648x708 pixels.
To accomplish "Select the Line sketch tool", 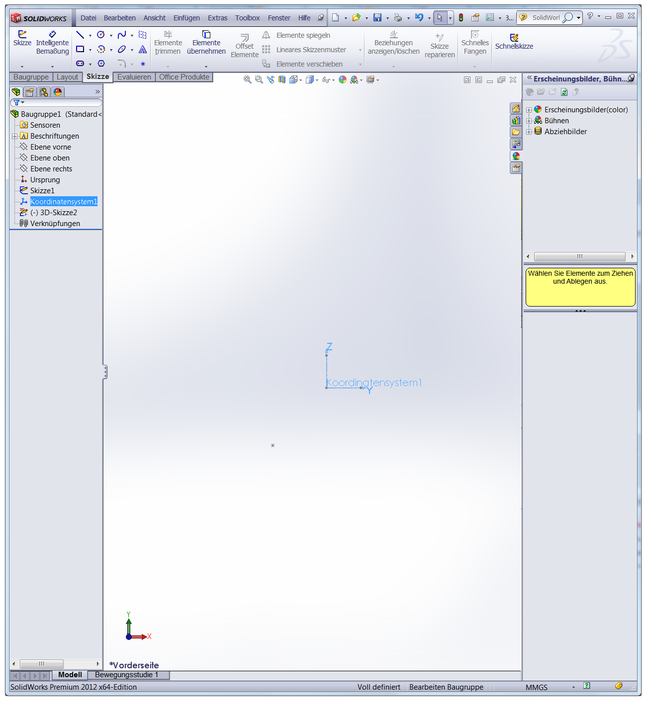I will [x=80, y=35].
